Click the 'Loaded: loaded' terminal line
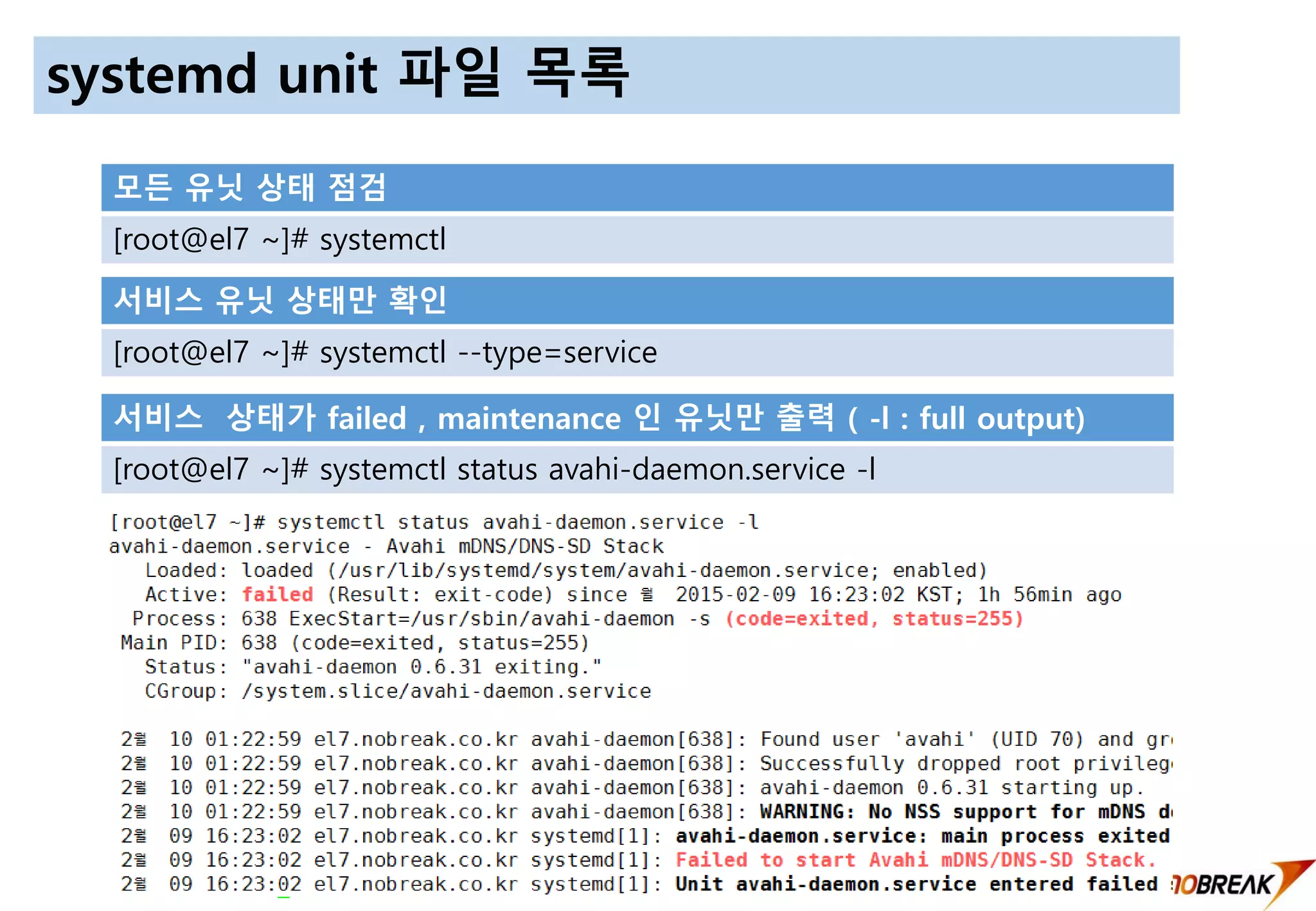The width and height of the screenshot is (1316, 911). pos(566,570)
